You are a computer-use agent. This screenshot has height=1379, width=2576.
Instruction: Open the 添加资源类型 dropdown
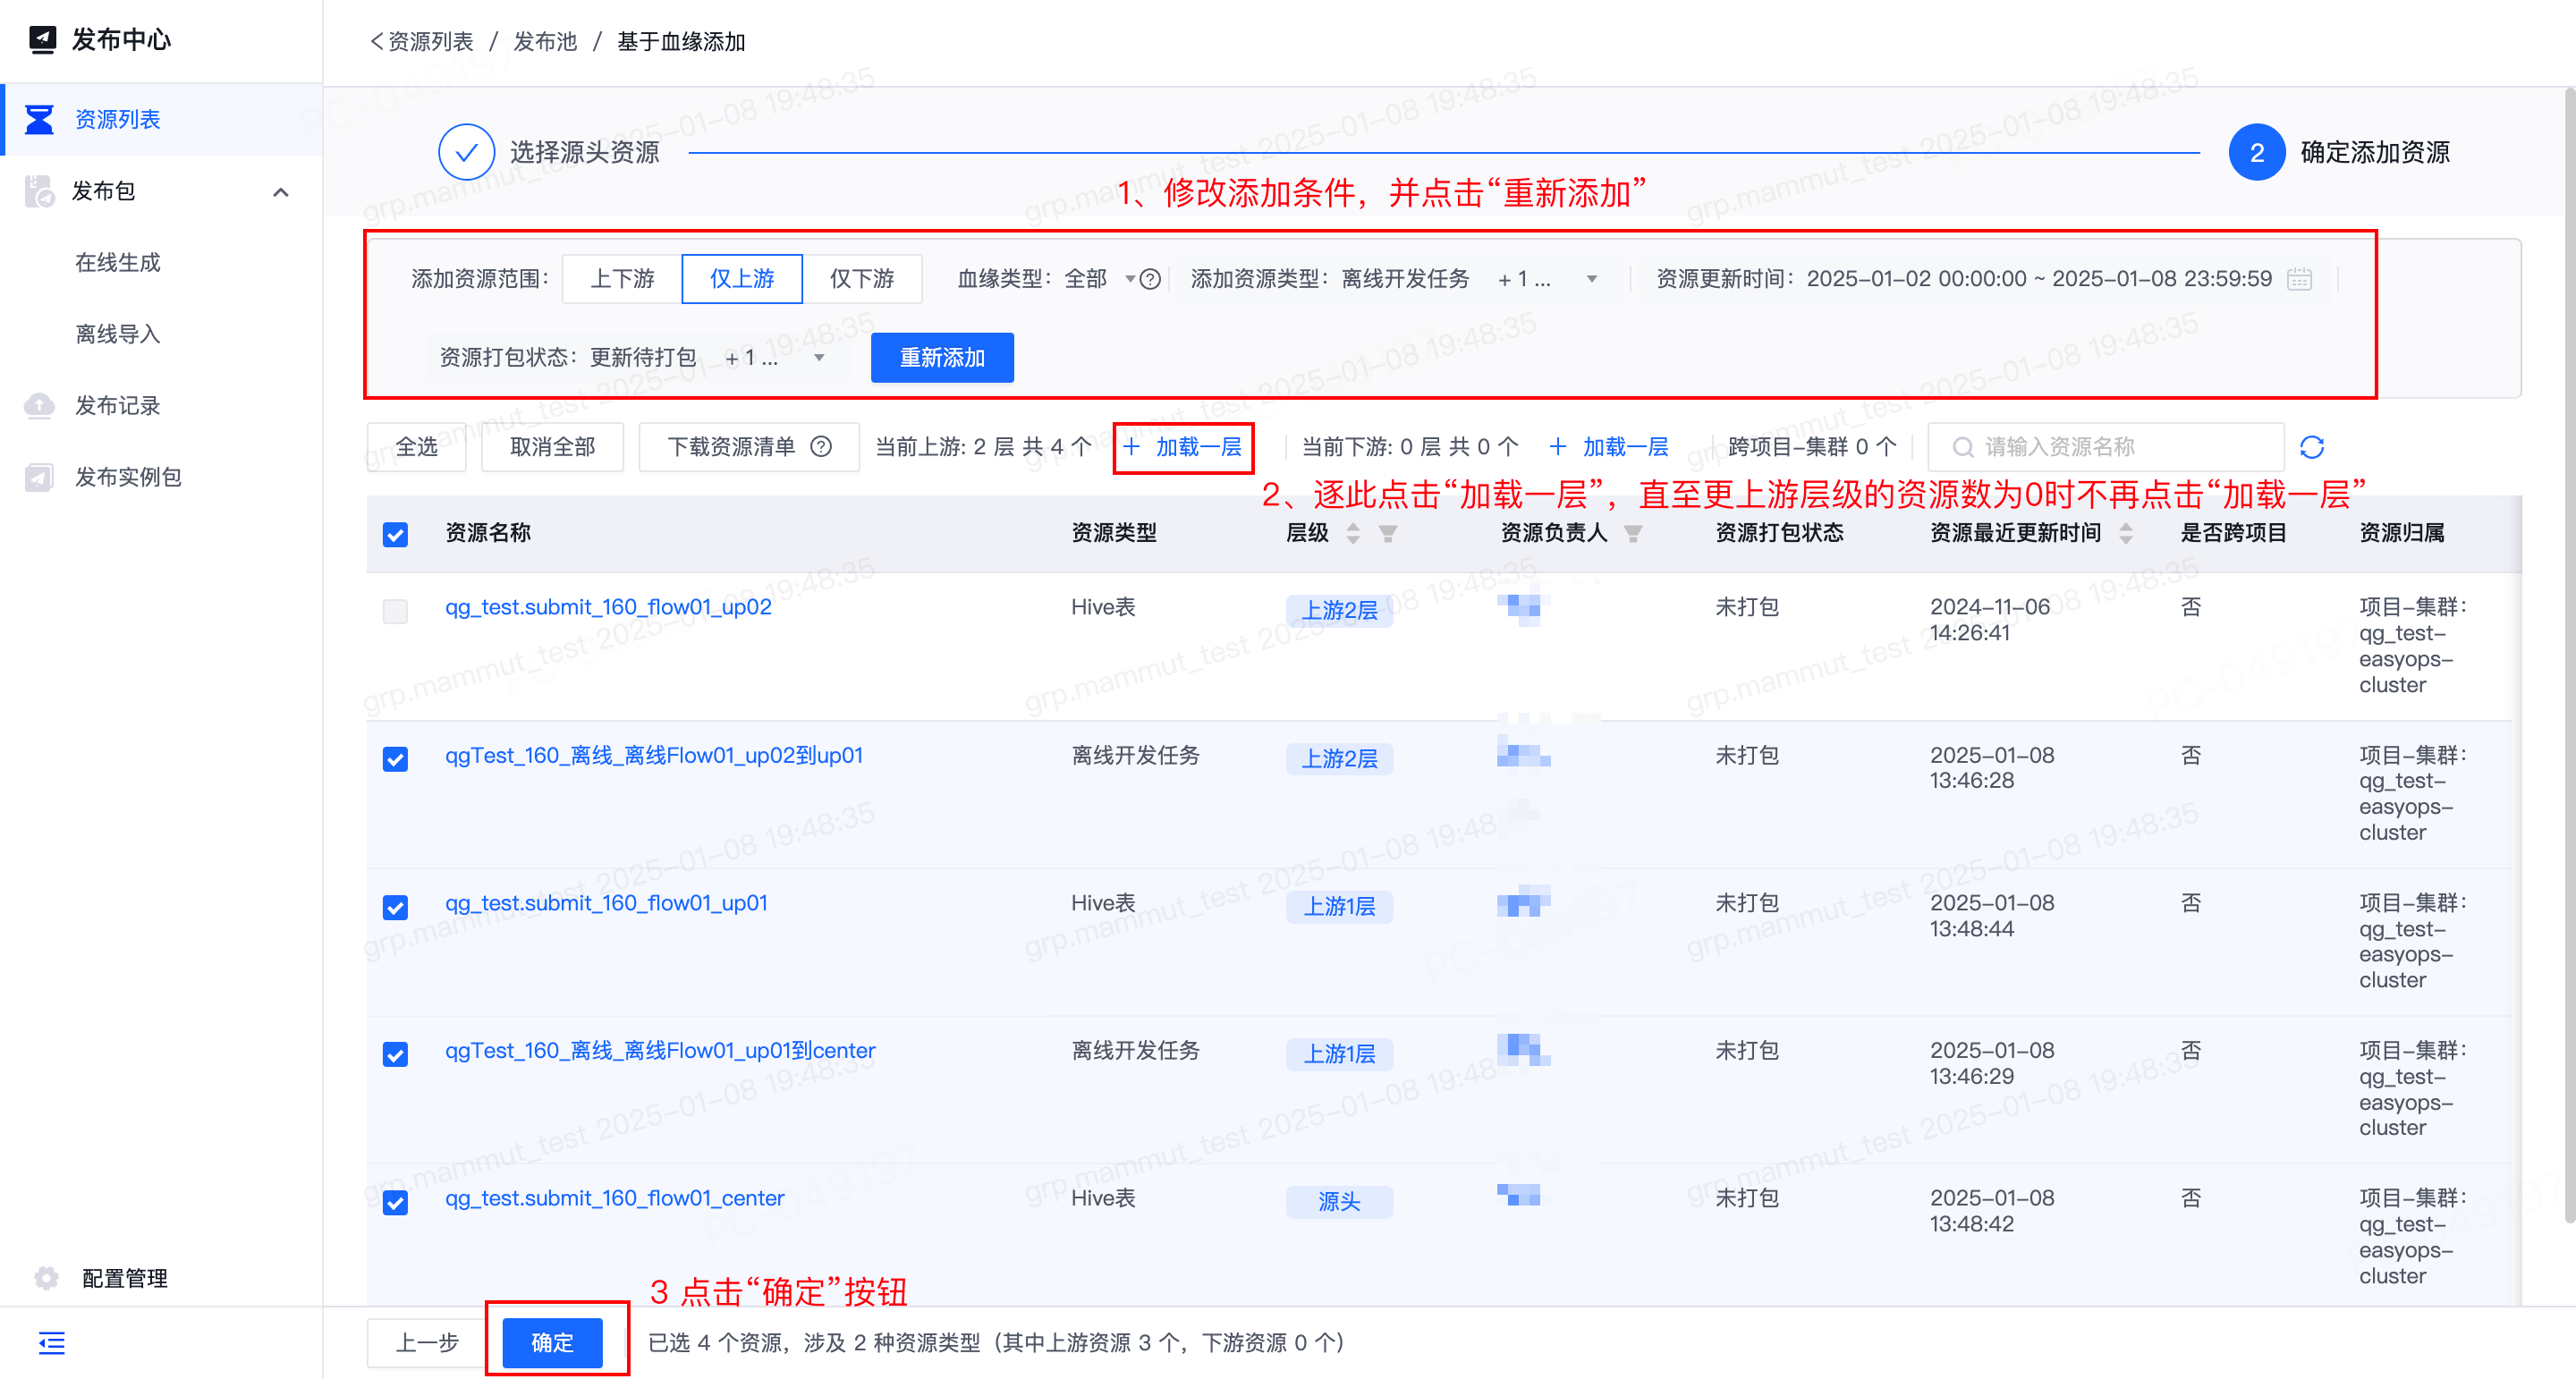[1591, 279]
